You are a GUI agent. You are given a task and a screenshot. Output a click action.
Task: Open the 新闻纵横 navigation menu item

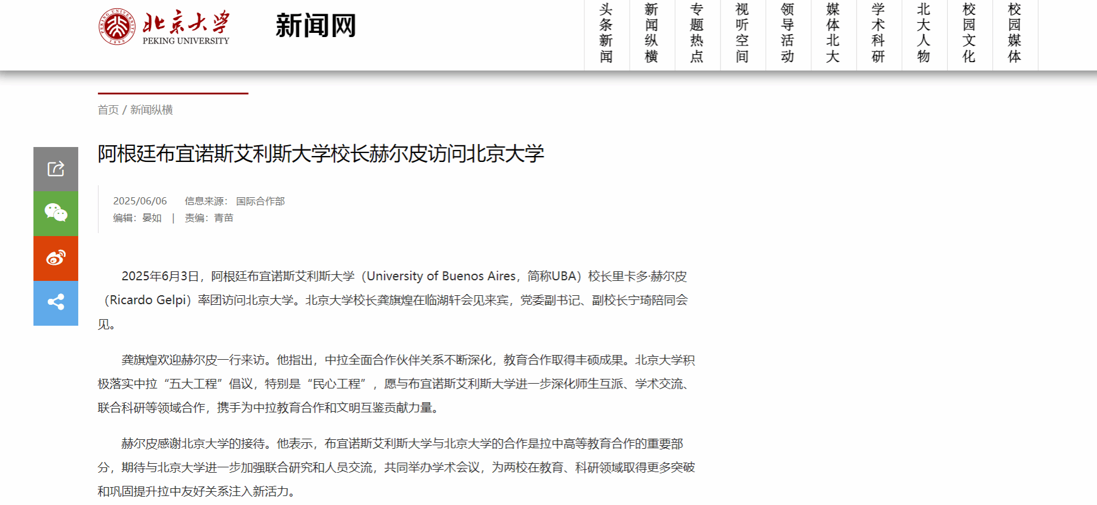click(652, 33)
